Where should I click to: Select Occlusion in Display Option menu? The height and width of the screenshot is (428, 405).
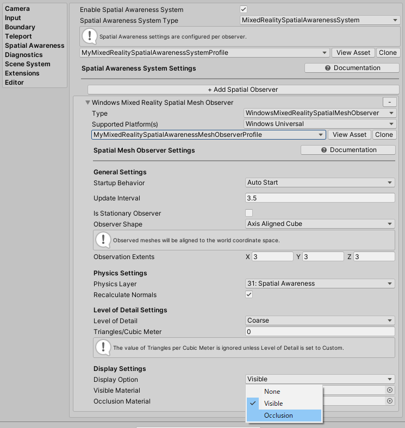(x=284, y=416)
